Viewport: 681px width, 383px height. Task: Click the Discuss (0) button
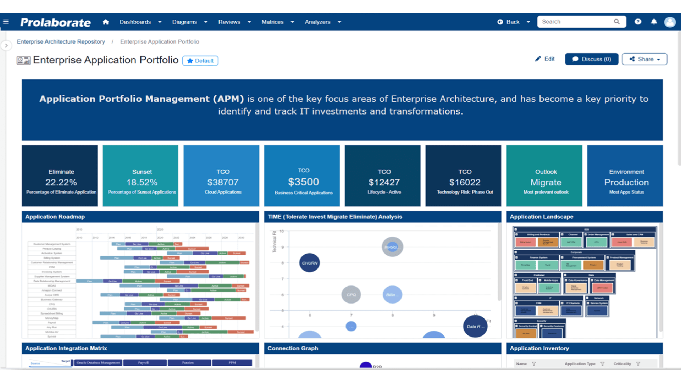tap(591, 59)
